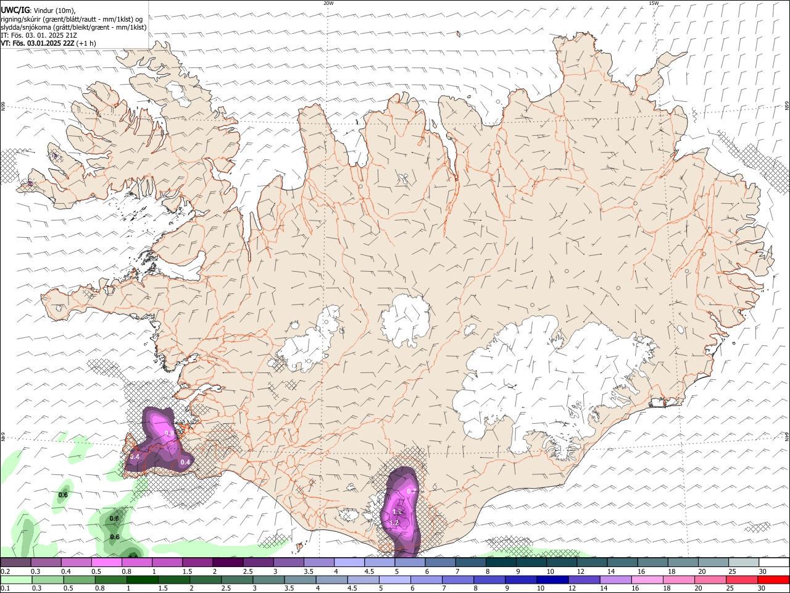The width and height of the screenshot is (790, 593).
Task: Click the 'VT: Fös. 03.01.2025 22Z (+1 h)' line
Action: [x=49, y=43]
